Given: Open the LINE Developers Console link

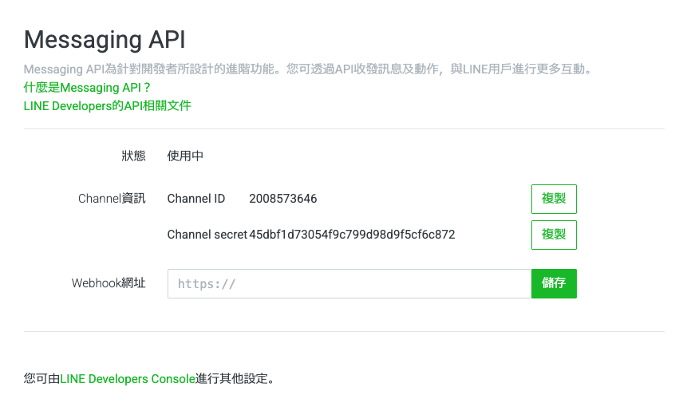Looking at the screenshot, I should pyautogui.click(x=128, y=379).
